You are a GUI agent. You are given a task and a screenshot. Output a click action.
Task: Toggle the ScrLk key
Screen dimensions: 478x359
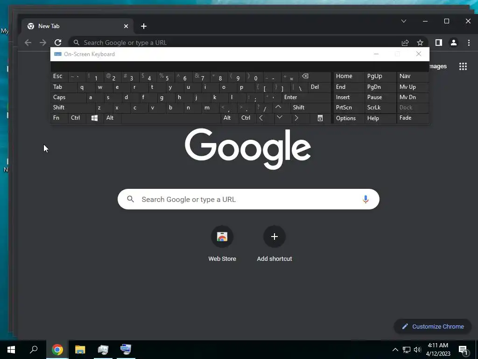tap(380, 108)
